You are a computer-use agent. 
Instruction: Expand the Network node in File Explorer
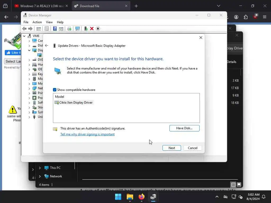point(40,176)
